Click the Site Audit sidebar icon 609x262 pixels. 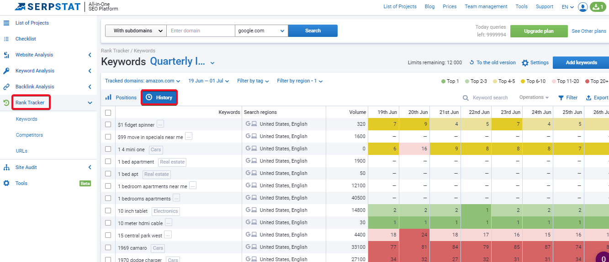coord(6,167)
